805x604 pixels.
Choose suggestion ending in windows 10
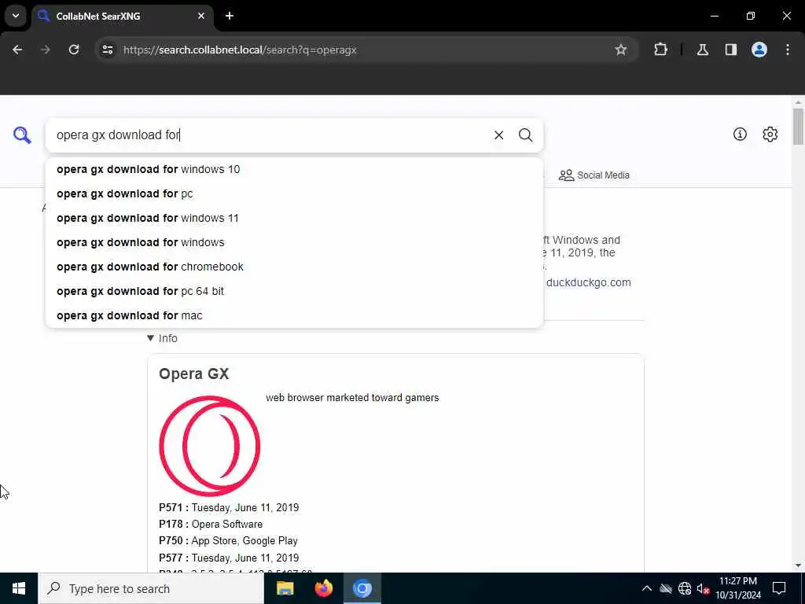(x=294, y=170)
